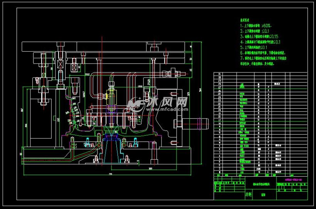Click row 28 in the parts list table

(261, 84)
